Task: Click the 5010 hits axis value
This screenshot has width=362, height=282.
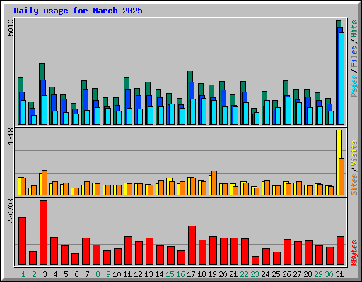Action: click(x=11, y=28)
